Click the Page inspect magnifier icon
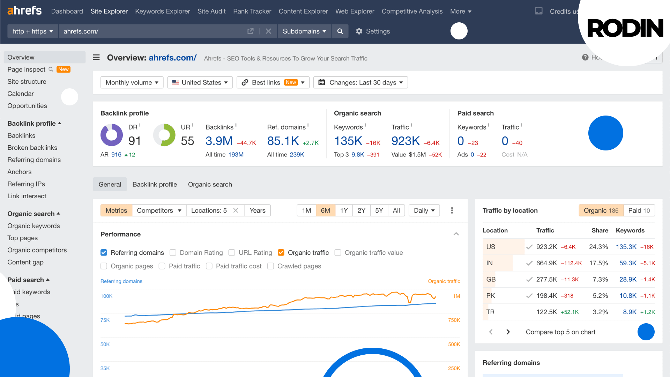 click(x=51, y=69)
